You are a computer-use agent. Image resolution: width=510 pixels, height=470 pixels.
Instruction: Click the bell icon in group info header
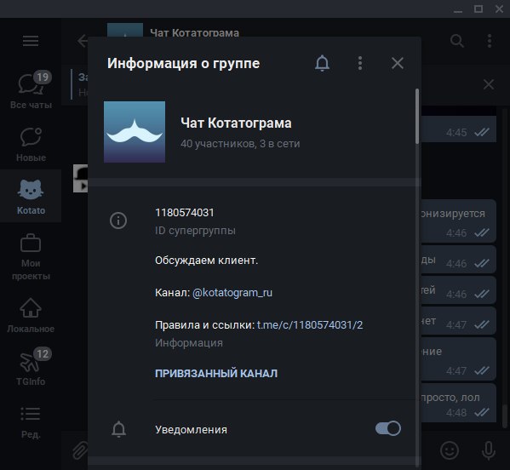coord(322,63)
